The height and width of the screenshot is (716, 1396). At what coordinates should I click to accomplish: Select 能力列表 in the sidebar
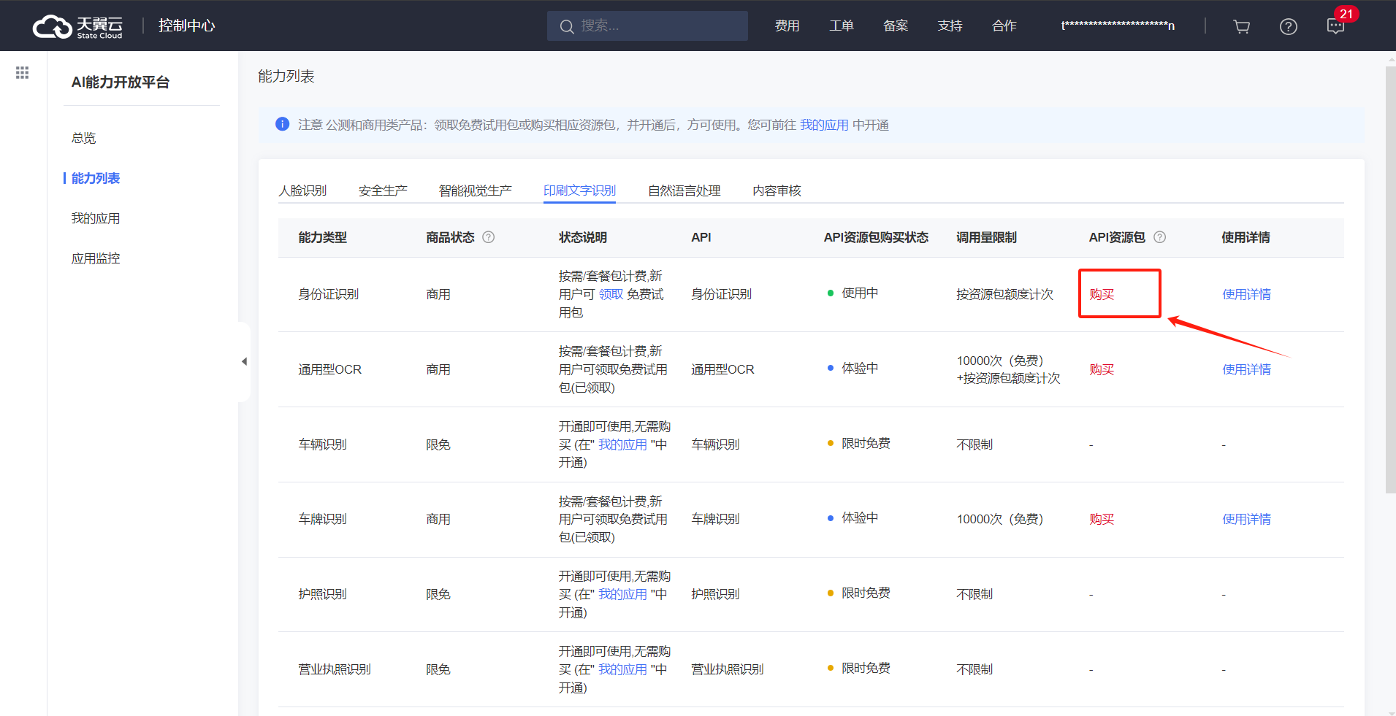pyautogui.click(x=95, y=178)
